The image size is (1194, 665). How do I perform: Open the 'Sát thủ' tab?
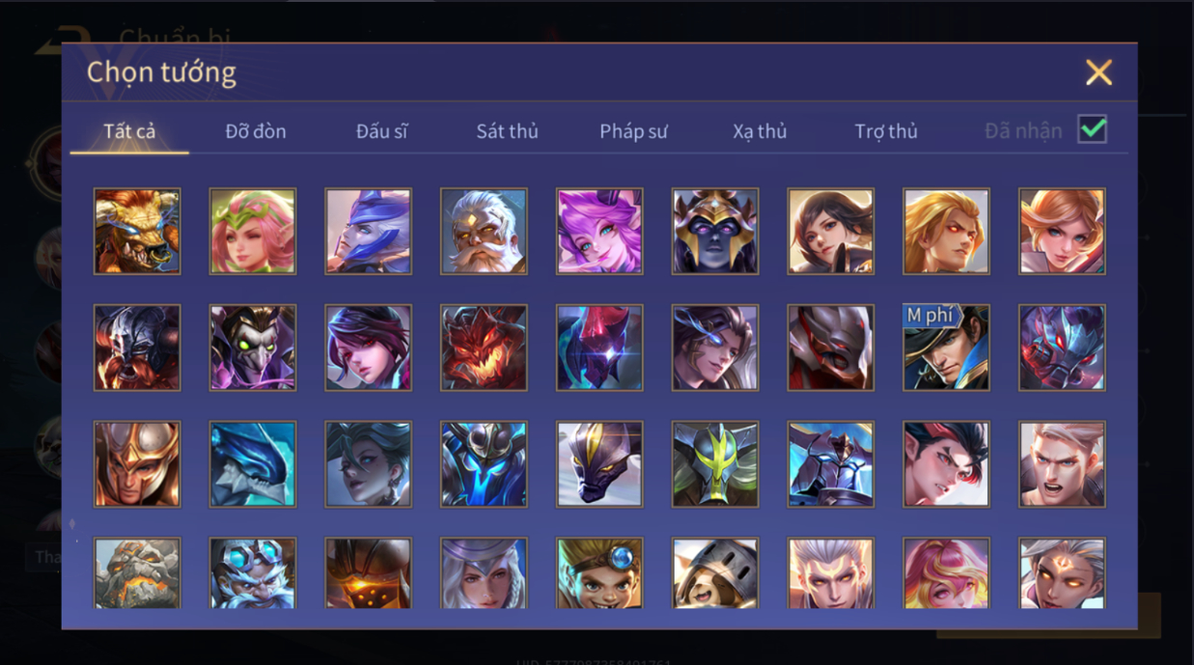click(507, 131)
